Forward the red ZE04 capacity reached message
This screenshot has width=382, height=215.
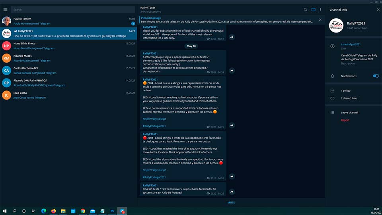[232, 177]
